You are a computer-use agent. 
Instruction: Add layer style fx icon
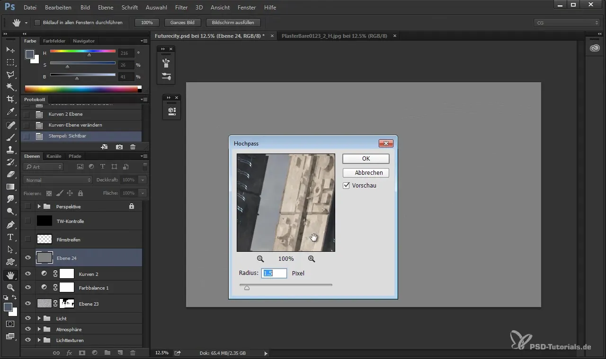click(69, 352)
